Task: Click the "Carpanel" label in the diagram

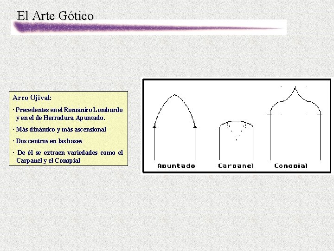Action: click(x=236, y=166)
